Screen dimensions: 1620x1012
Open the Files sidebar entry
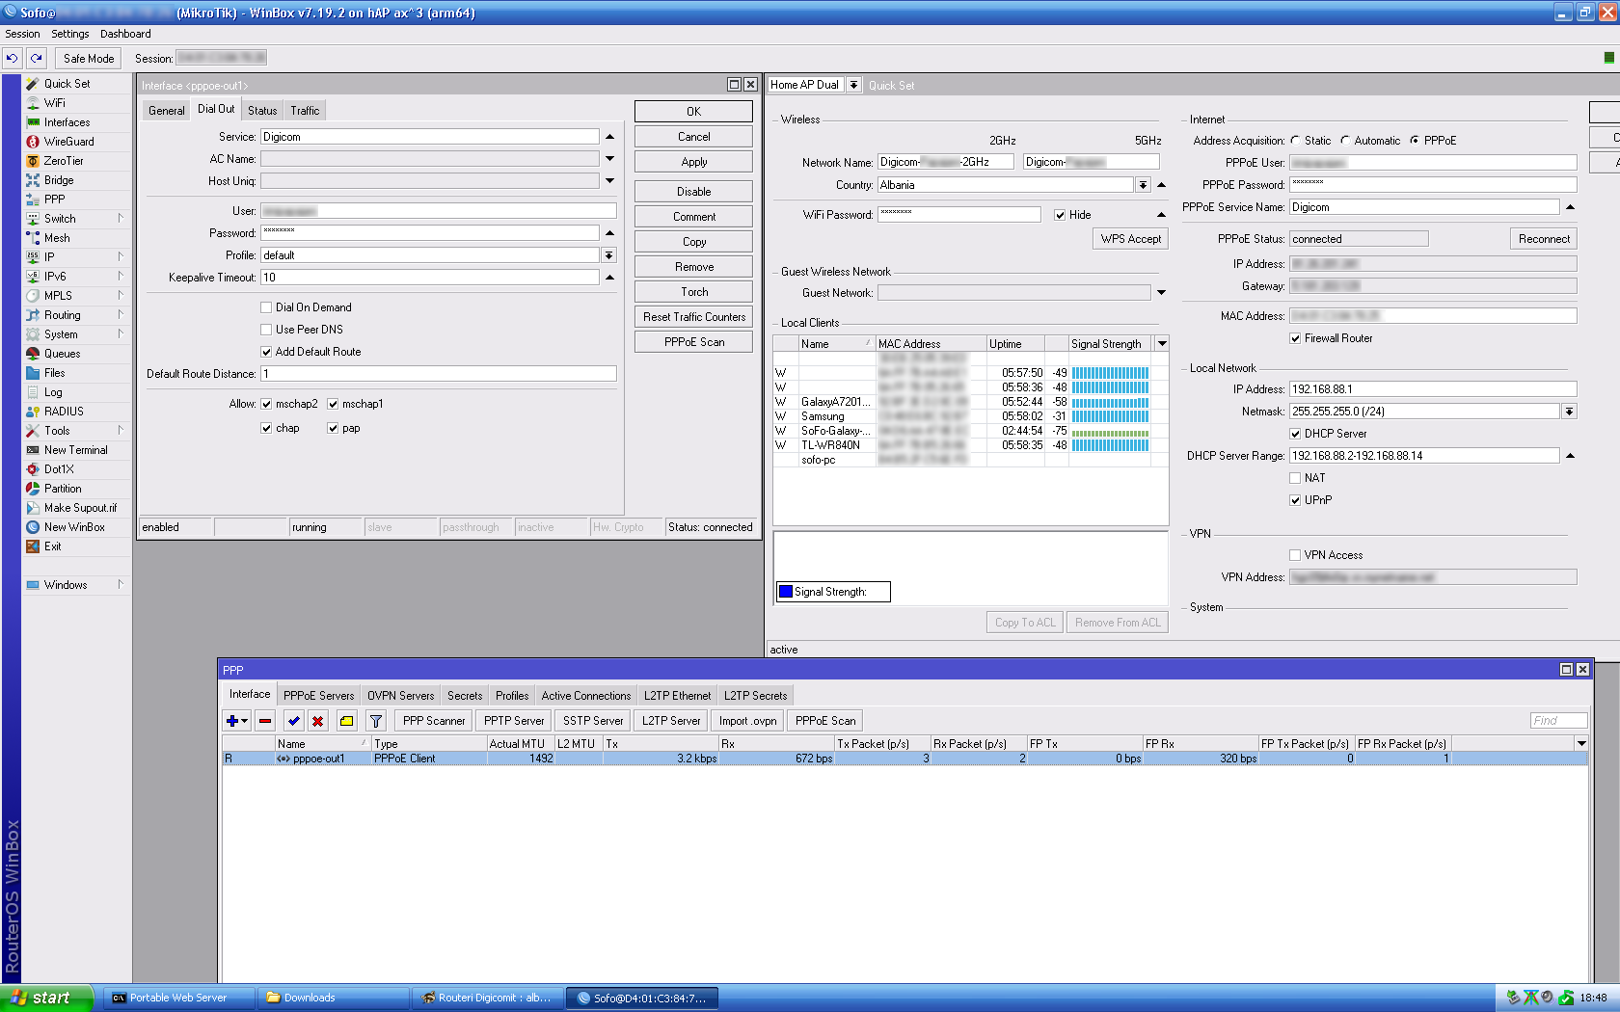pos(55,373)
